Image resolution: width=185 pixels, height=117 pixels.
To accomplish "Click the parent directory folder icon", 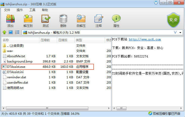I will tap(4, 45).
